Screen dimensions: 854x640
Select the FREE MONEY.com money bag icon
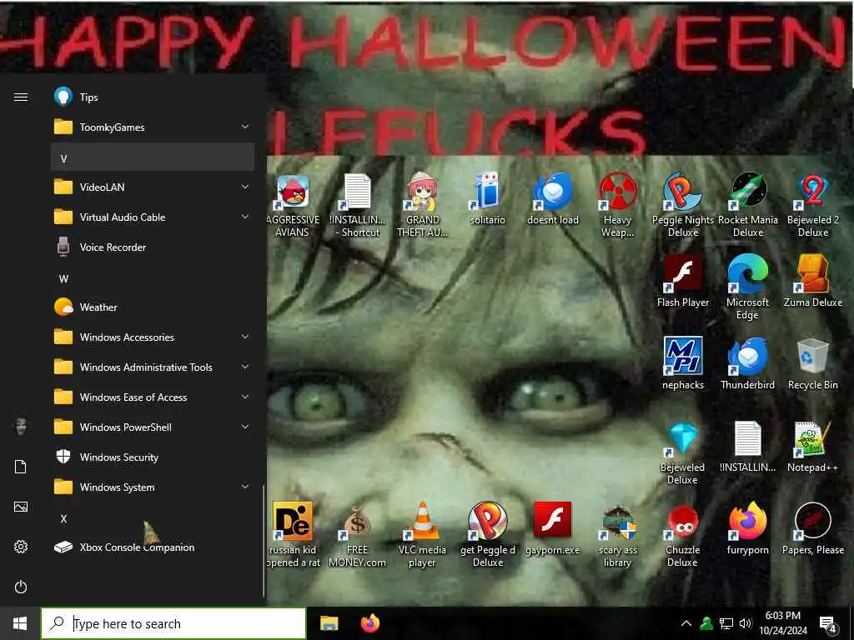pyautogui.click(x=357, y=535)
